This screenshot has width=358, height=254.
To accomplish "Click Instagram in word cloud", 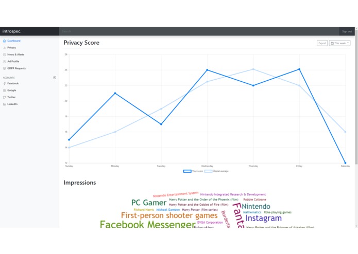I will point(263,218).
